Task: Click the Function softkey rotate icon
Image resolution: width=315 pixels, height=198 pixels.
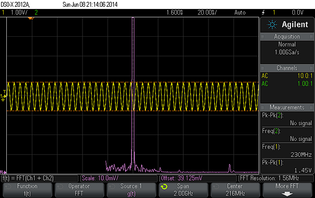Action: (x=8, y=187)
